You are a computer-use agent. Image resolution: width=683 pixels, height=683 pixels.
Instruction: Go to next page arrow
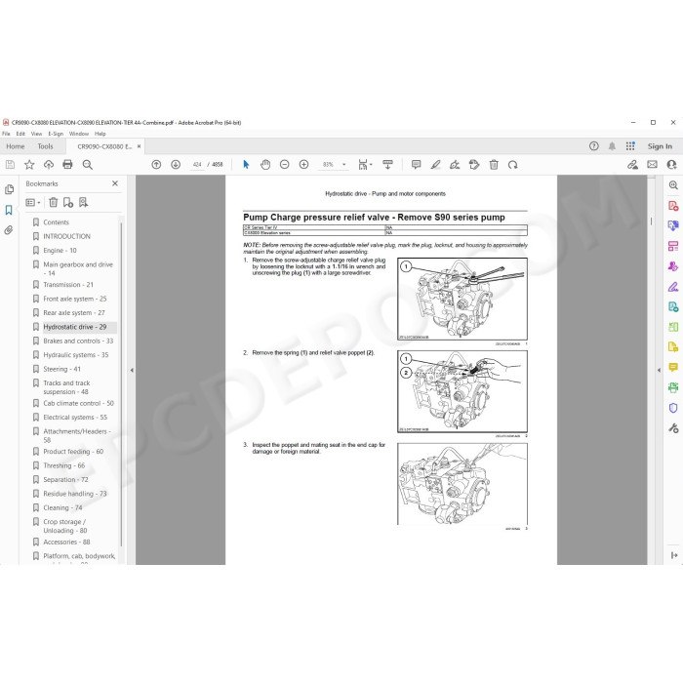click(176, 165)
